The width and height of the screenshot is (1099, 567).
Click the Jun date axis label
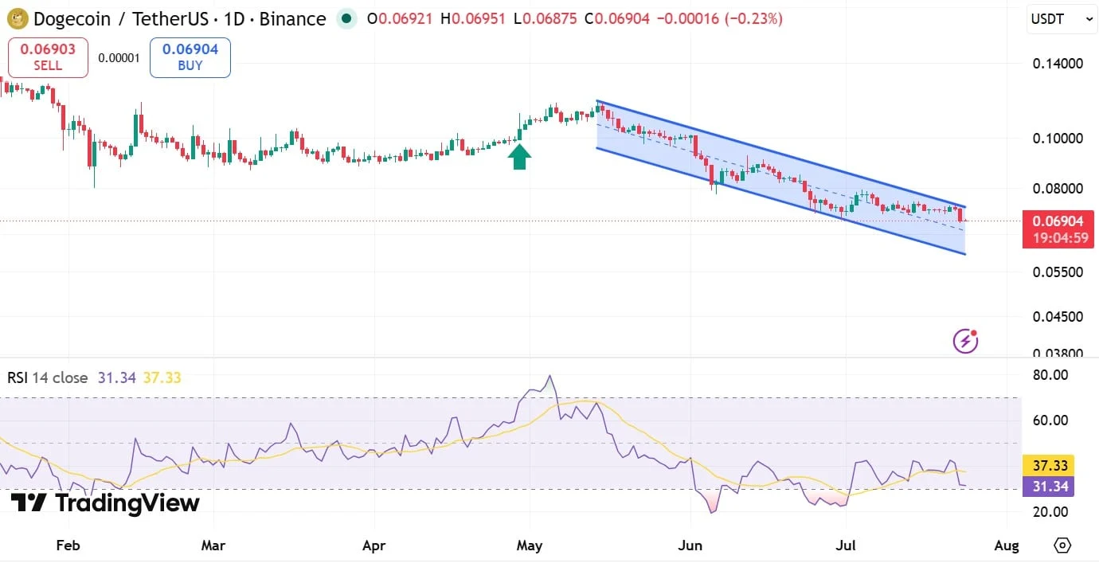pos(690,545)
